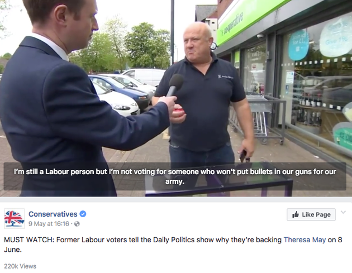Expand the post options chevron

[343, 212]
